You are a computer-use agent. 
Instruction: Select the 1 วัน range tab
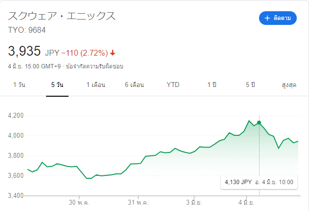tap(19, 84)
